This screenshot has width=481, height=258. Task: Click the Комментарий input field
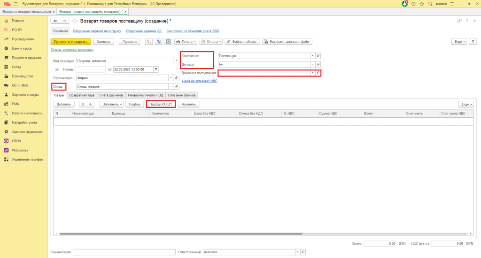(124, 252)
